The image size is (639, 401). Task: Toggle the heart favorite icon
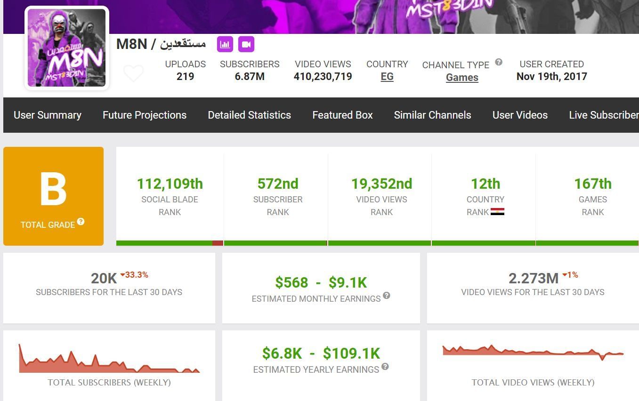133,73
